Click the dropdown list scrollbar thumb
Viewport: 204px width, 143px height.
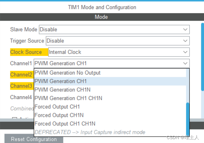[x=187, y=119]
